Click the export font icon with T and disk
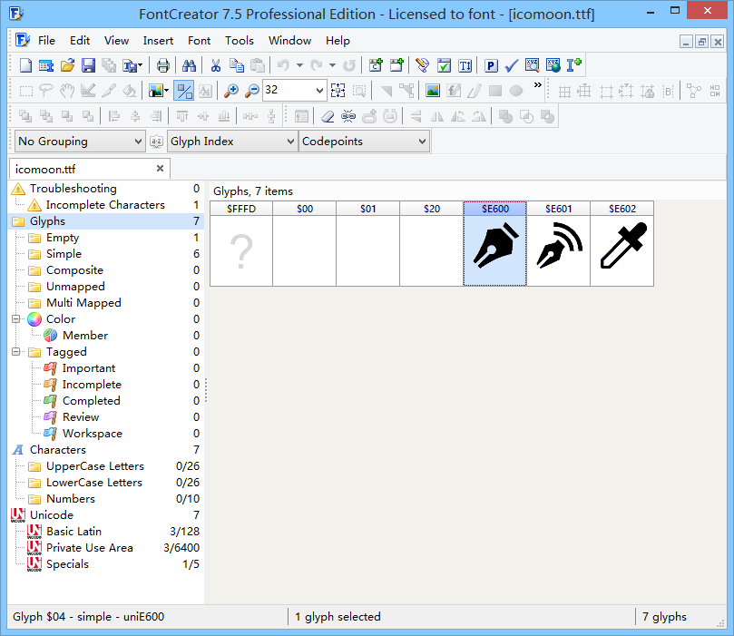This screenshot has width=734, height=636. [x=129, y=65]
